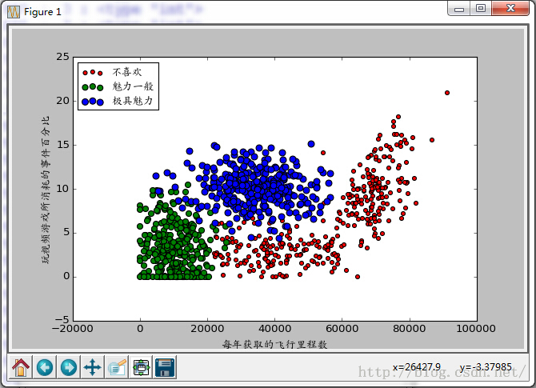Click the x-axis tick label 100000
This screenshot has width=536, height=388.
(x=476, y=329)
